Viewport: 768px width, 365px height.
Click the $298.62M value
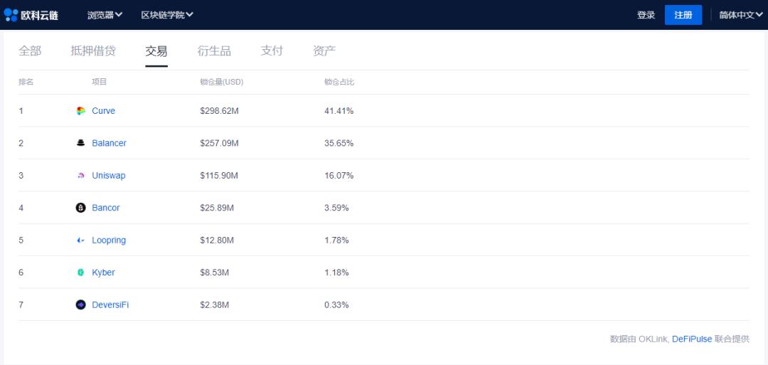(220, 111)
